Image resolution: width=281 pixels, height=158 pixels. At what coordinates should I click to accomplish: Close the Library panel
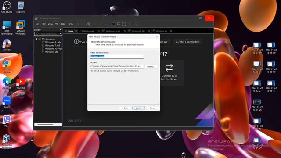[60, 30]
